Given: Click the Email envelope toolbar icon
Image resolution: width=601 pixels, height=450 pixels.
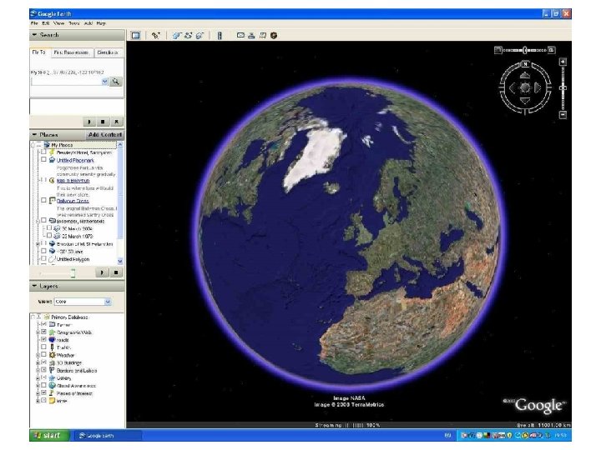Looking at the screenshot, I should click(x=240, y=35).
